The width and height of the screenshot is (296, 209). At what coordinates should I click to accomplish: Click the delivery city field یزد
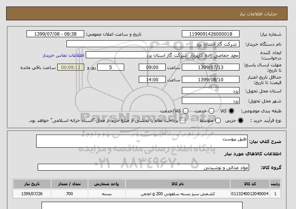coord(211,100)
